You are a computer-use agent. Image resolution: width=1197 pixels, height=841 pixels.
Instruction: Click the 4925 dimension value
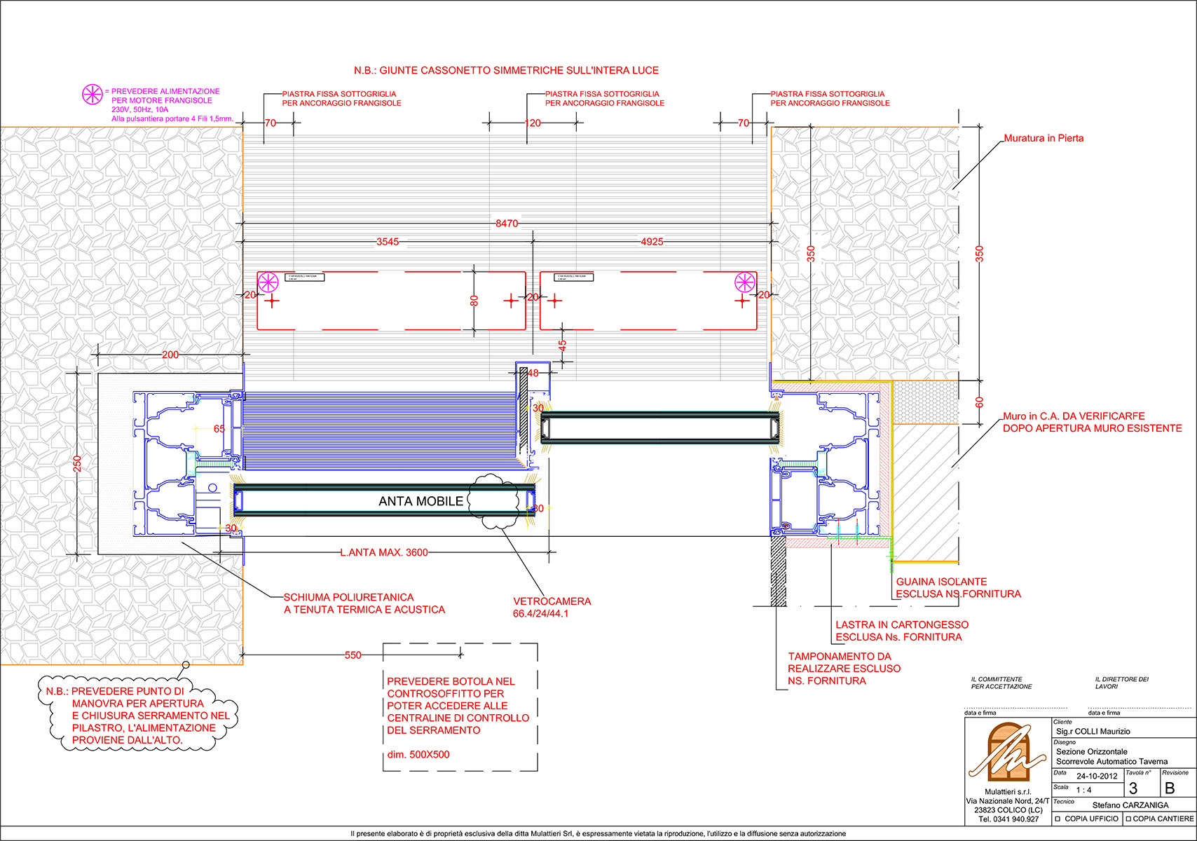coord(652,242)
